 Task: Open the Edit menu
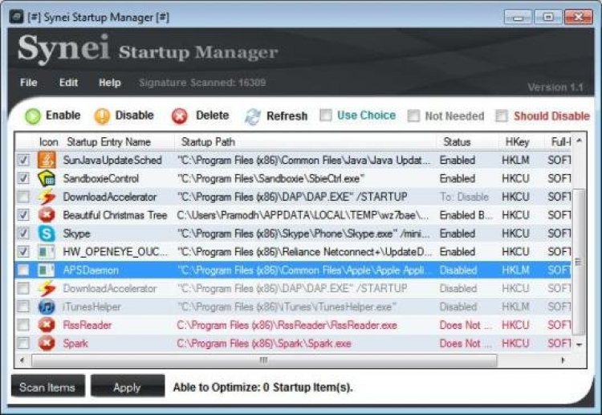pyautogui.click(x=68, y=83)
